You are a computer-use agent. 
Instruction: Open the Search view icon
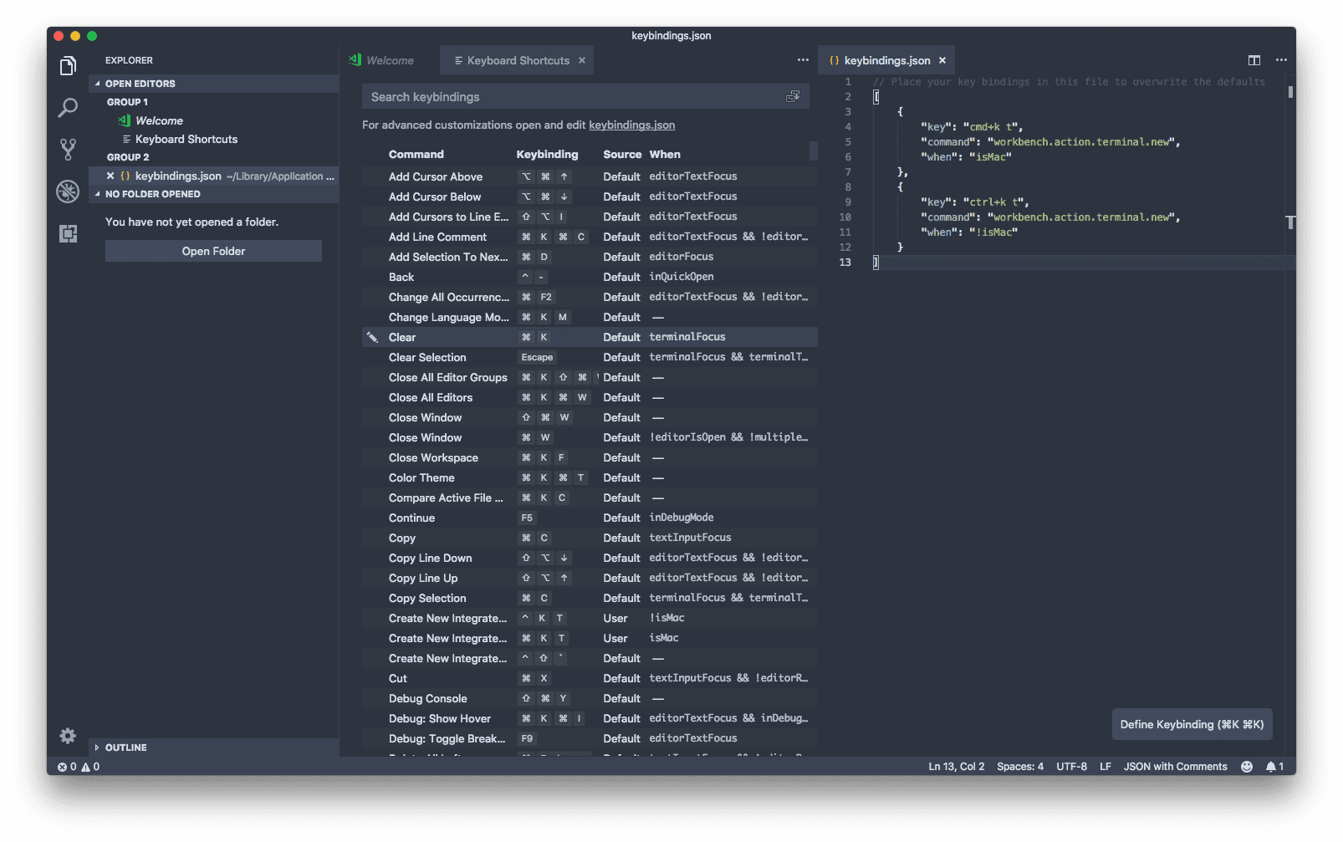point(68,108)
